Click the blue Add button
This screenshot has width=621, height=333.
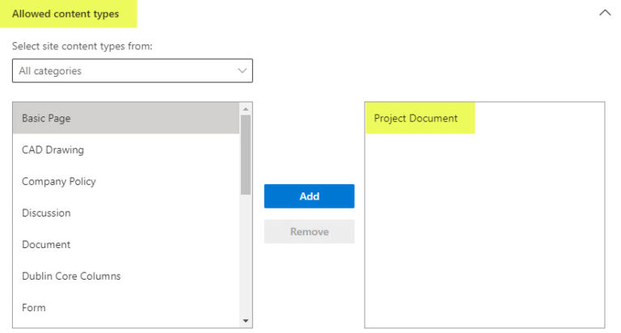tap(310, 196)
